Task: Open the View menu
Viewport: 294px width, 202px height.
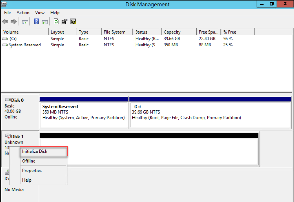Action: point(40,13)
